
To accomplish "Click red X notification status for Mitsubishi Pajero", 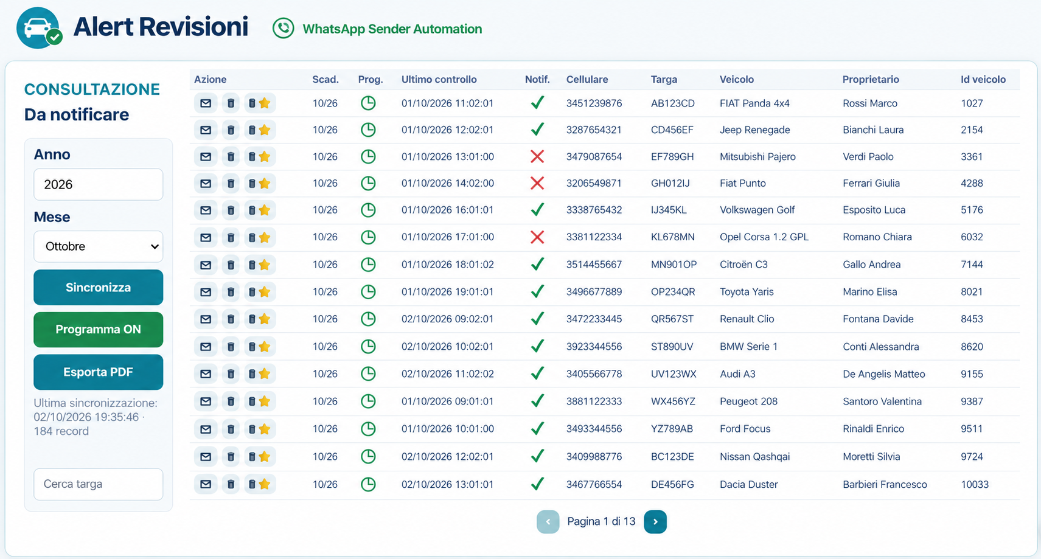I will click(x=537, y=157).
